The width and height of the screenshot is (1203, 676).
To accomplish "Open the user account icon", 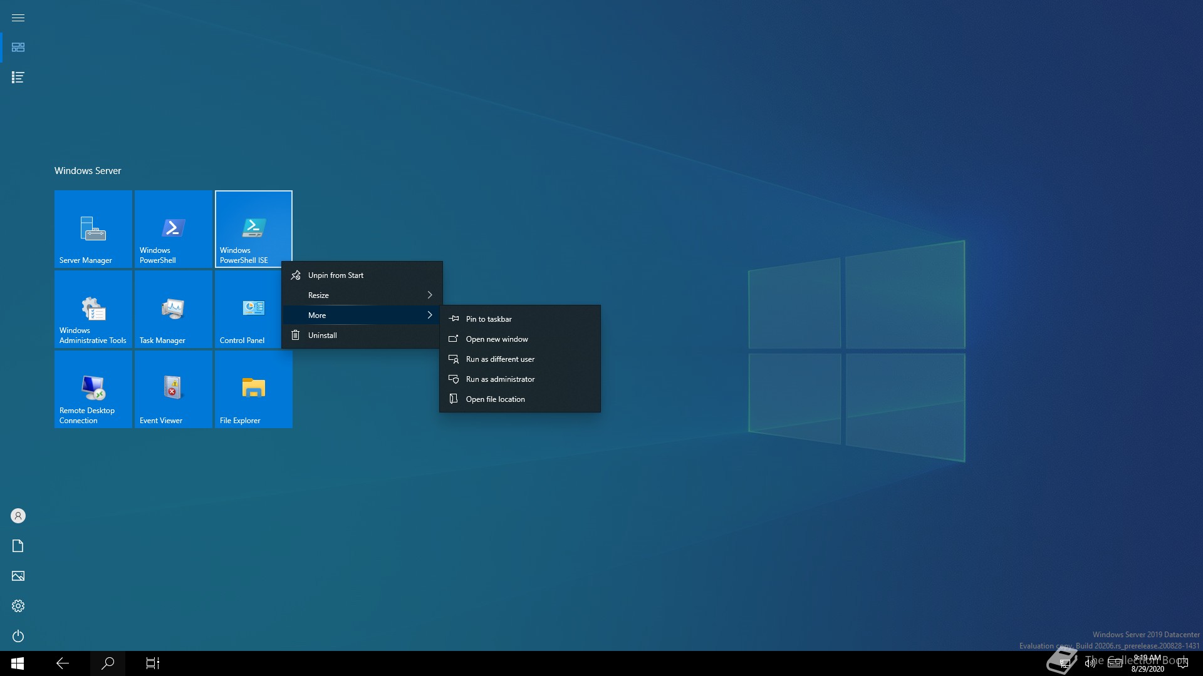I will 18,516.
